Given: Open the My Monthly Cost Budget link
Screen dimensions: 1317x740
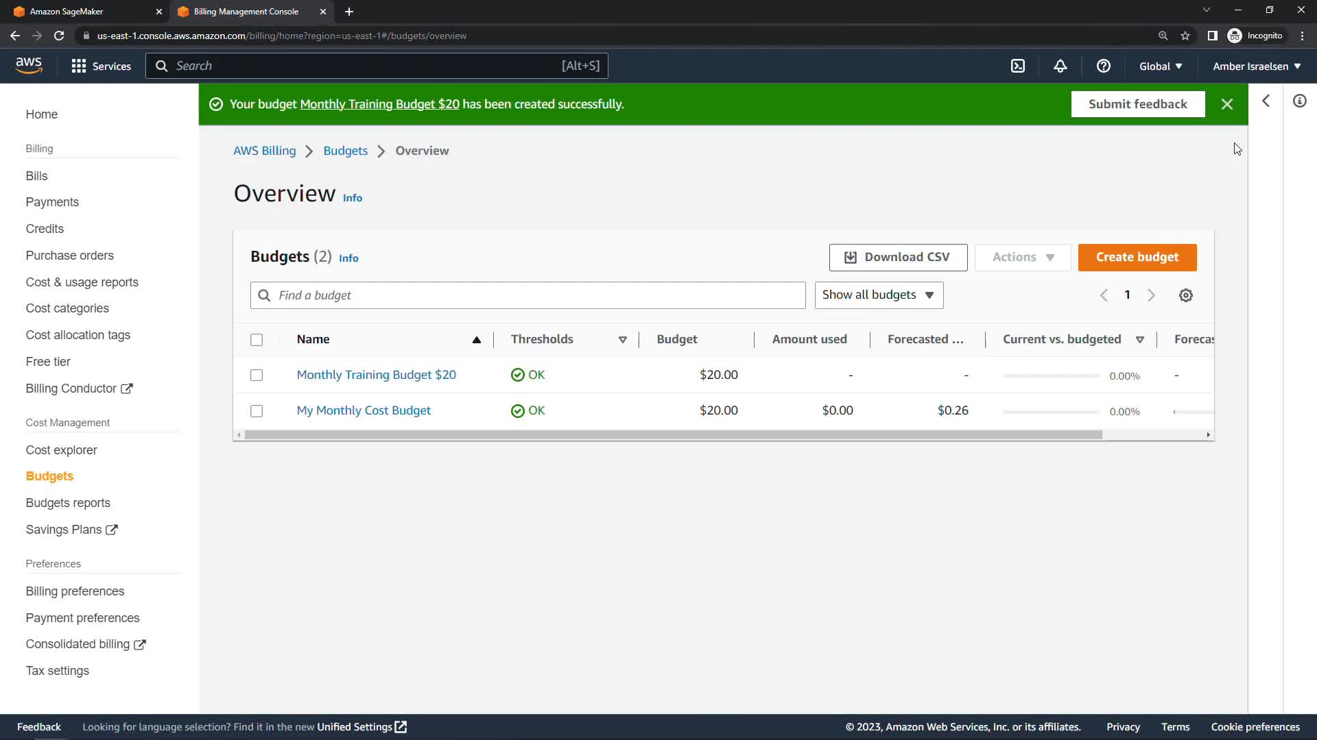Looking at the screenshot, I should pyautogui.click(x=364, y=410).
